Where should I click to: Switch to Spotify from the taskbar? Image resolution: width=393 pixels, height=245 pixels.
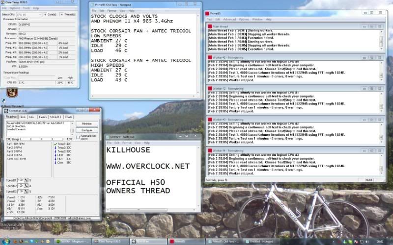pyautogui.click(x=72, y=242)
